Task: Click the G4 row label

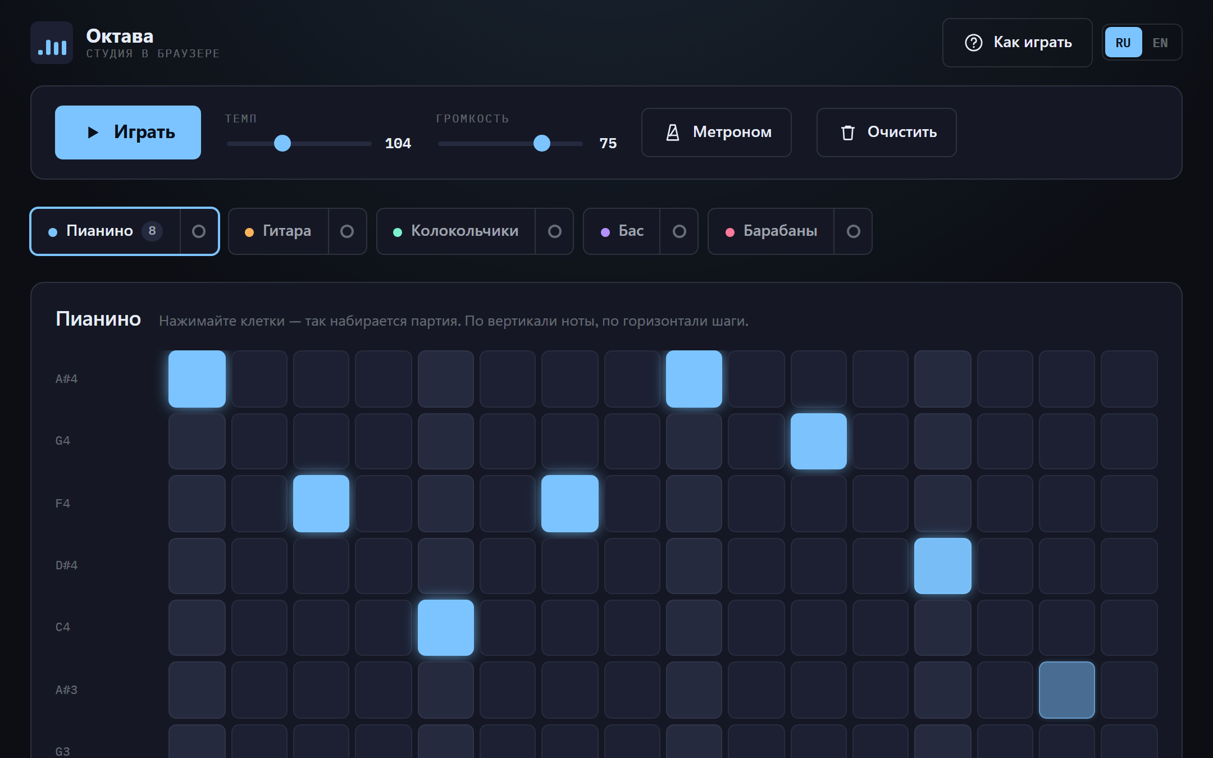Action: point(63,441)
